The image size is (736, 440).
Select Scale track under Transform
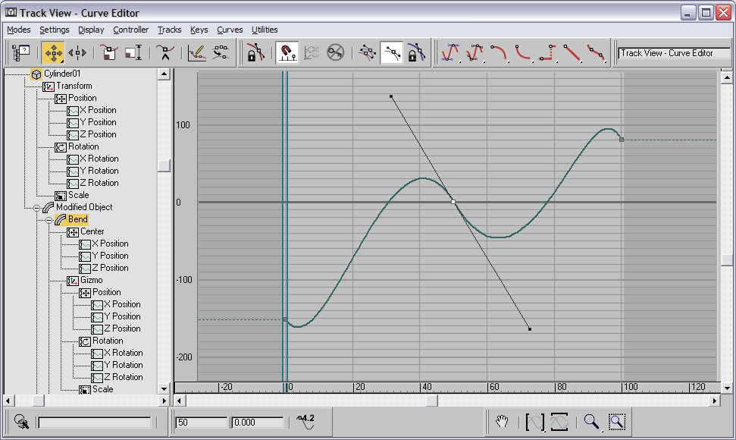click(78, 195)
